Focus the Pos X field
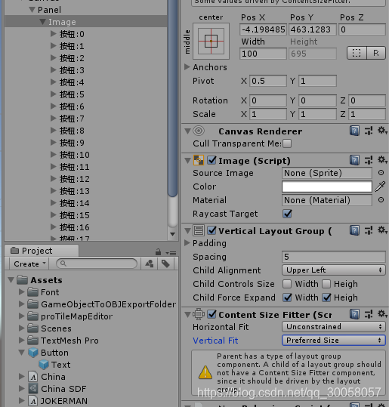This screenshot has height=407, width=389. point(264,29)
